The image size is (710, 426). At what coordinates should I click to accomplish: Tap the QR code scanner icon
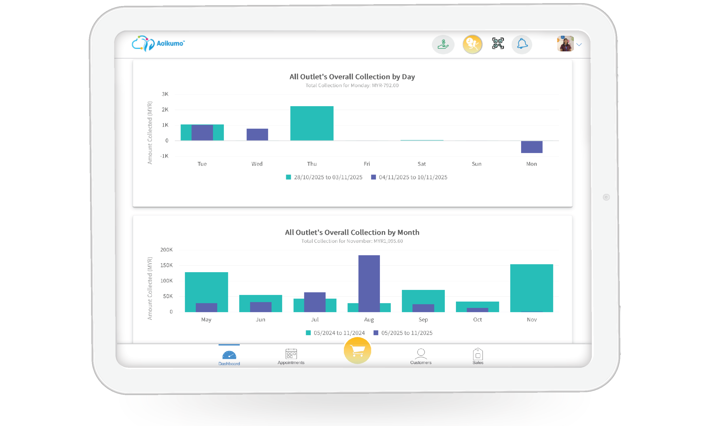point(498,44)
